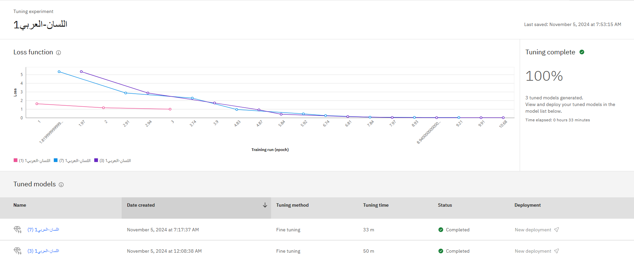Viewport: 634px width, 260px height.
Task: Click the Completed check icon in the 33 m row
Action: tap(441, 230)
